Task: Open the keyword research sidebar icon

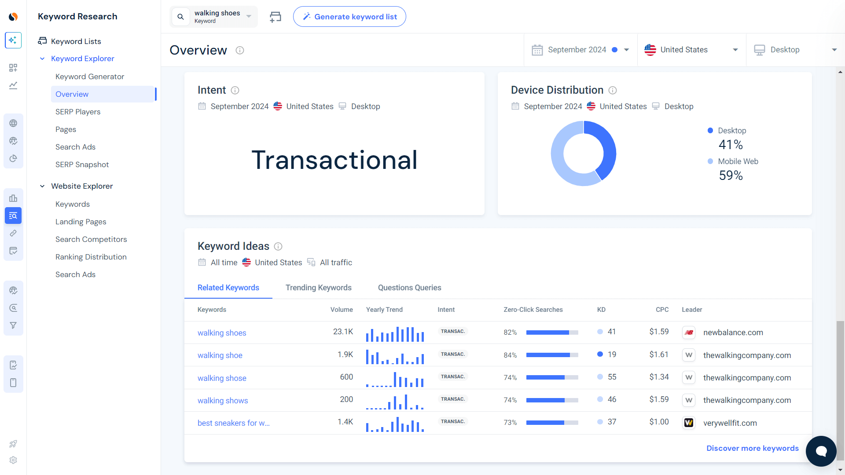Action: pyautogui.click(x=13, y=216)
